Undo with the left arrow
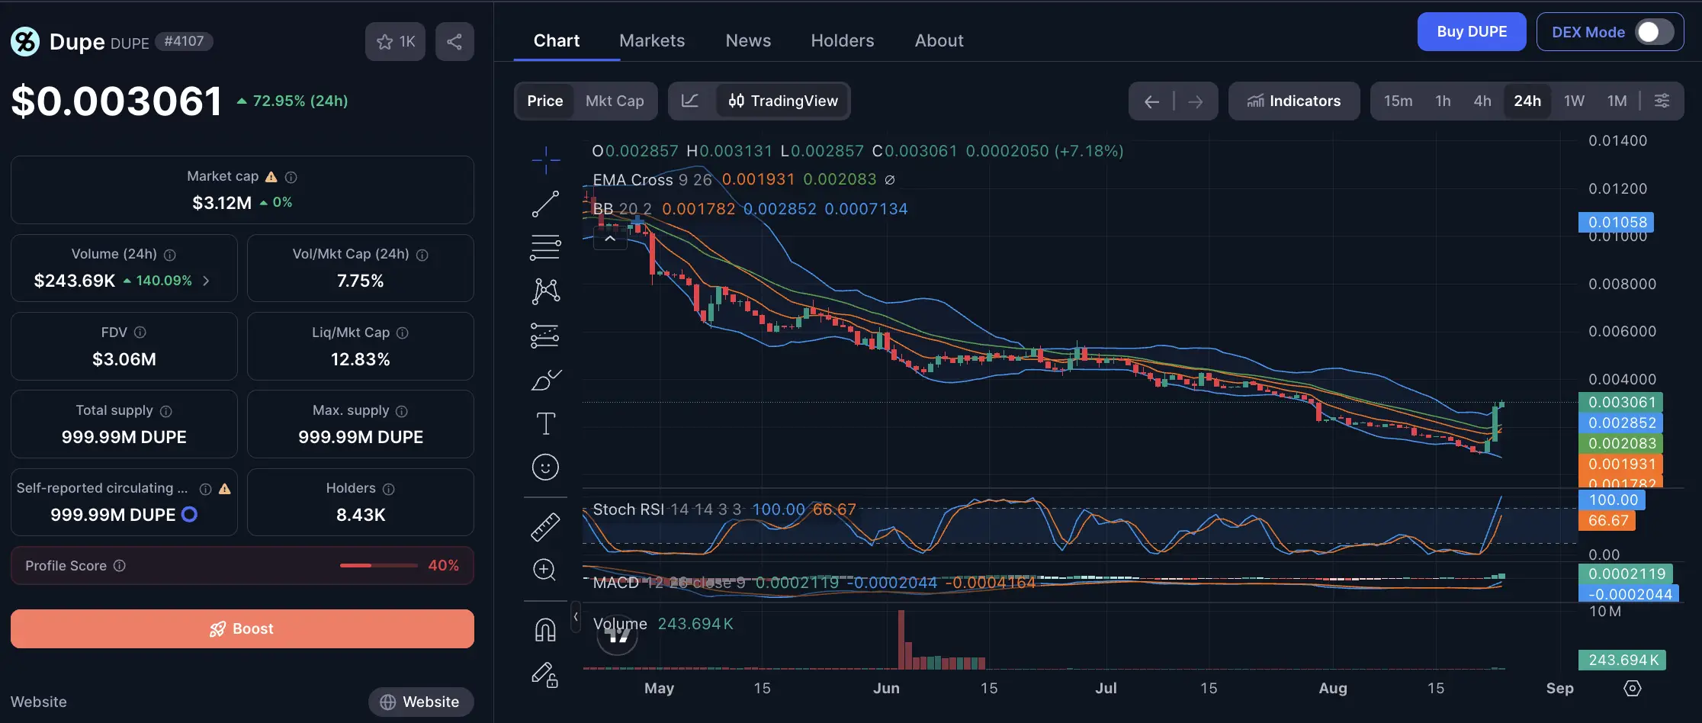The image size is (1702, 723). tap(1151, 101)
